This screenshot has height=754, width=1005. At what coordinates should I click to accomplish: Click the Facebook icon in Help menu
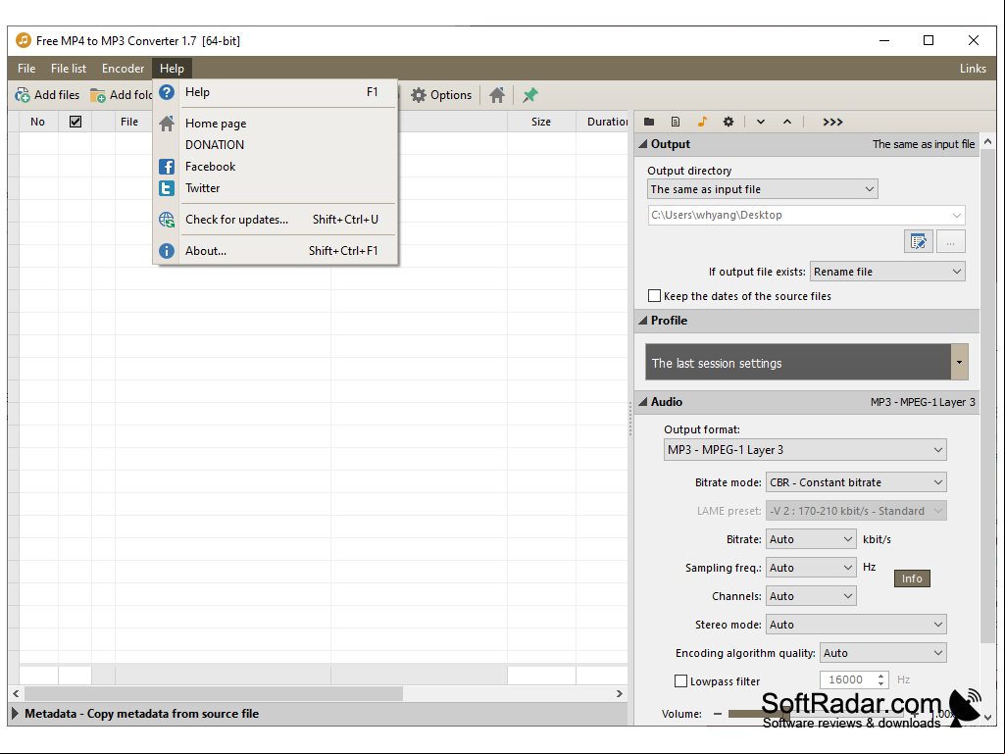click(x=167, y=167)
